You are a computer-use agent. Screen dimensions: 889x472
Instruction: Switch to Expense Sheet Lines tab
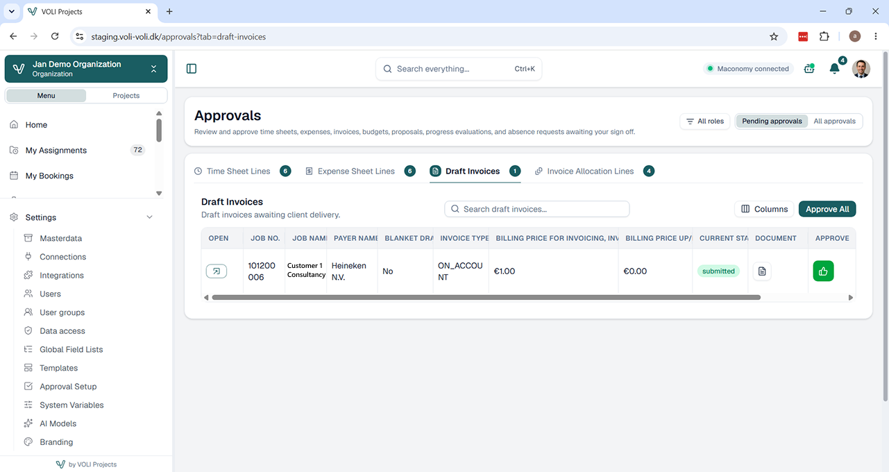(359, 171)
